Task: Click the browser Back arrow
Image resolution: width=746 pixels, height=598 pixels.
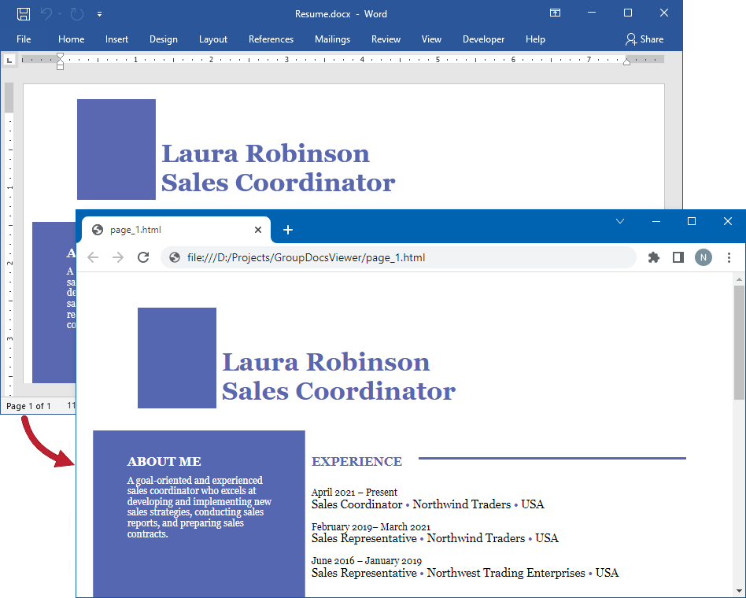Action: 93,257
